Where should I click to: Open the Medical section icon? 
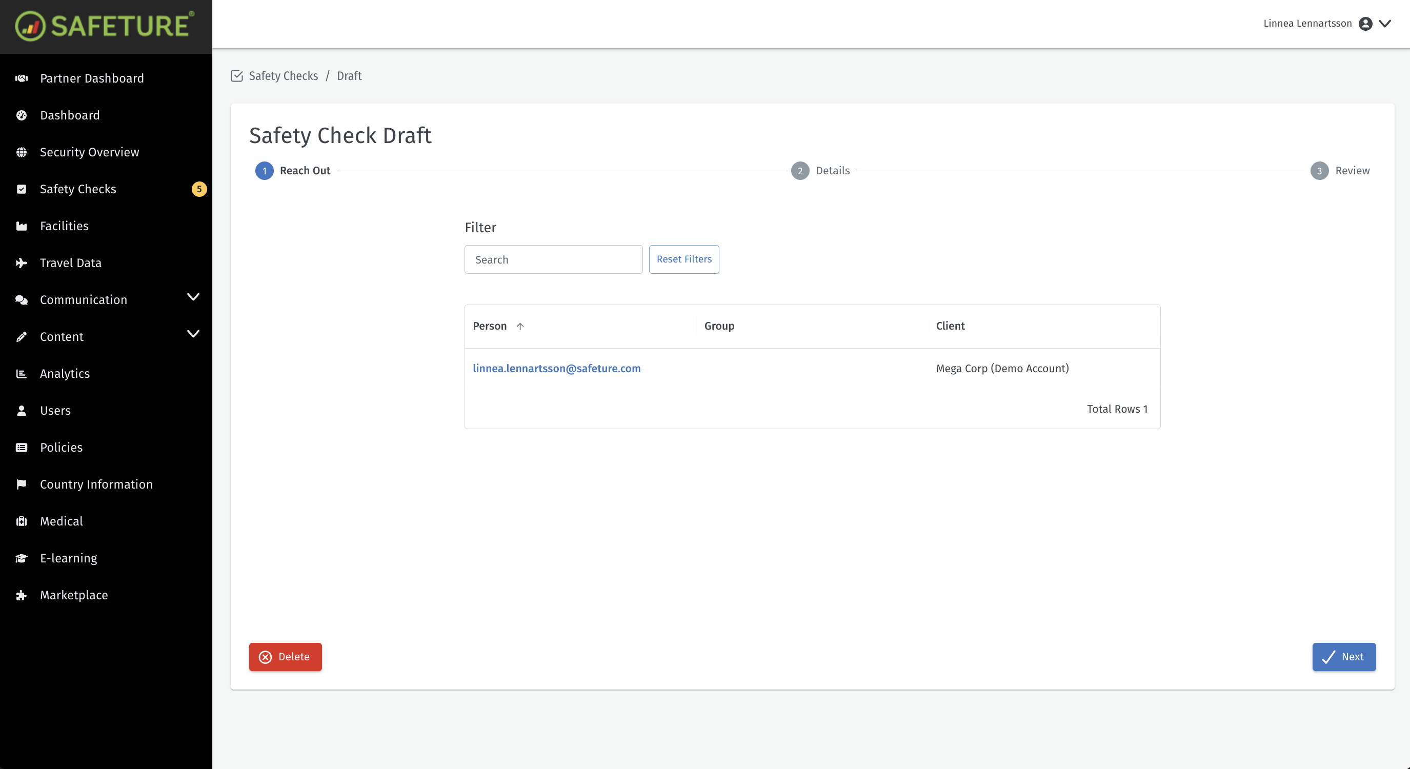pos(22,521)
